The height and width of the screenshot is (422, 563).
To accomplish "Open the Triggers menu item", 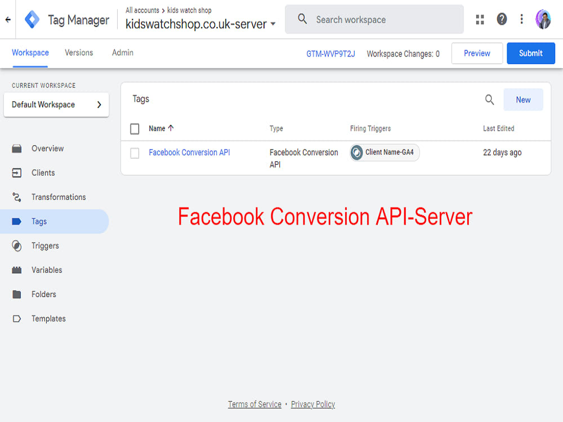I will pyautogui.click(x=45, y=246).
